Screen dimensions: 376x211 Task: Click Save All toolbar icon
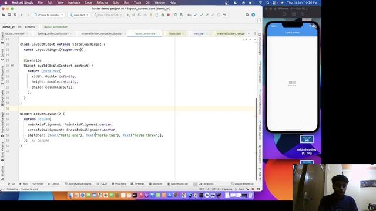(x=9, y=15)
